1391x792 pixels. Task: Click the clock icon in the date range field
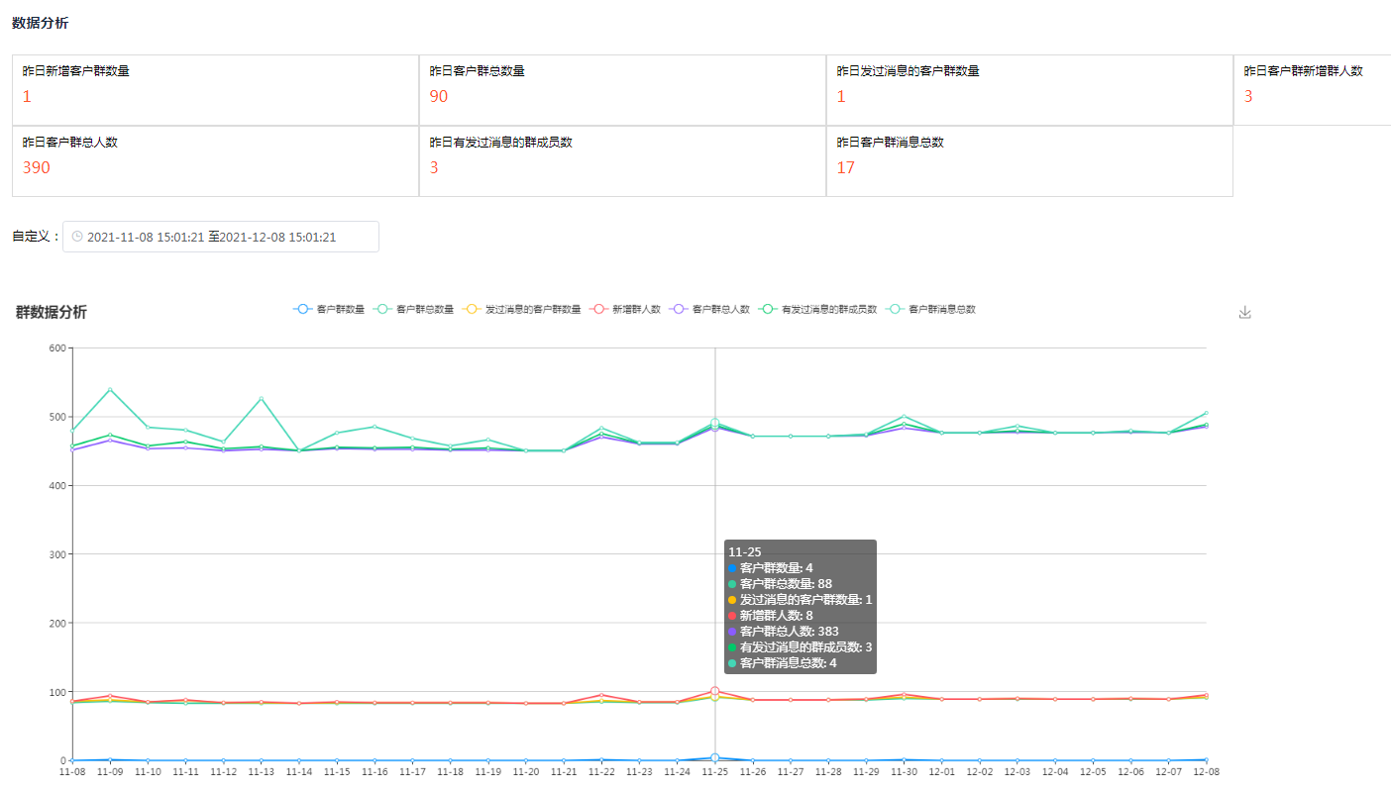(x=77, y=237)
